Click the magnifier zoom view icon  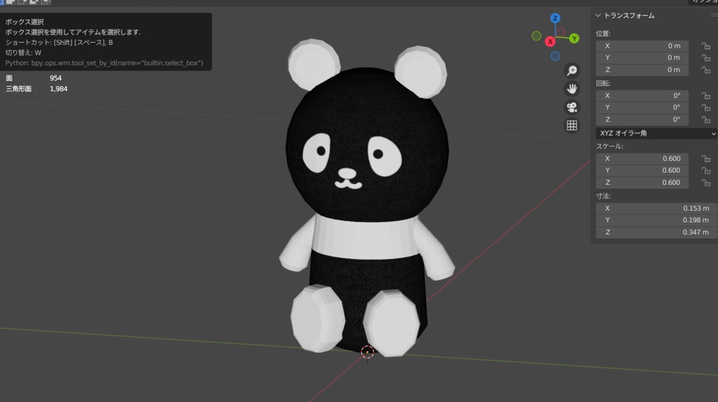[572, 71]
